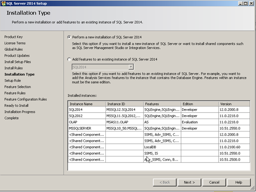This screenshot has height=192, width=256.
Task: Select Setup Role step in sidebar
Action: [x=13, y=81]
